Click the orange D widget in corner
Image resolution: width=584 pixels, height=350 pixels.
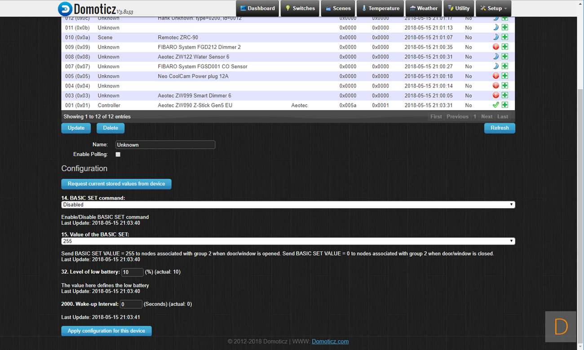tap(561, 327)
